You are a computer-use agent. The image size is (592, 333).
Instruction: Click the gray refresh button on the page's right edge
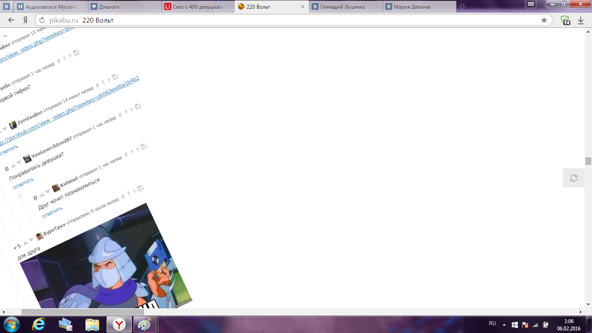(574, 178)
